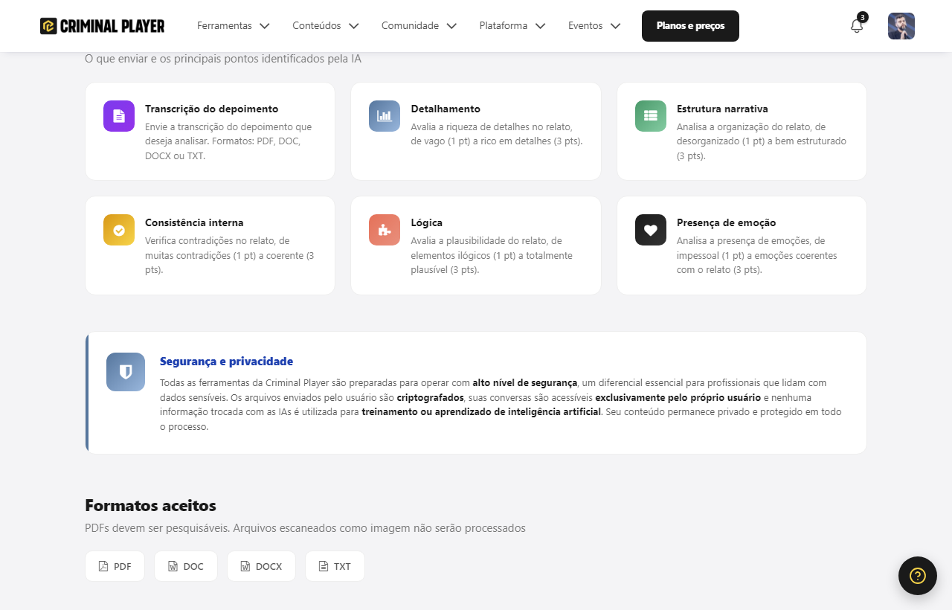Click the Criminal Player logo

[102, 26]
